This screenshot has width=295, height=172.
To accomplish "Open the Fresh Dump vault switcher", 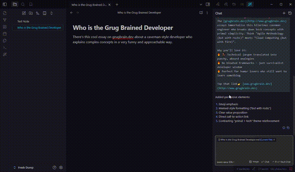I will click(23, 167).
